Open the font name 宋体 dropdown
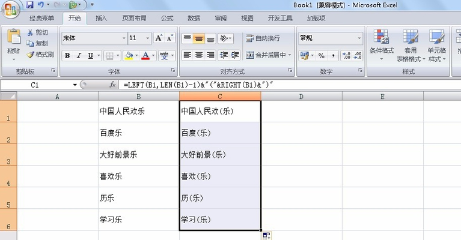Image resolution: width=461 pixels, height=240 pixels. coord(124,38)
